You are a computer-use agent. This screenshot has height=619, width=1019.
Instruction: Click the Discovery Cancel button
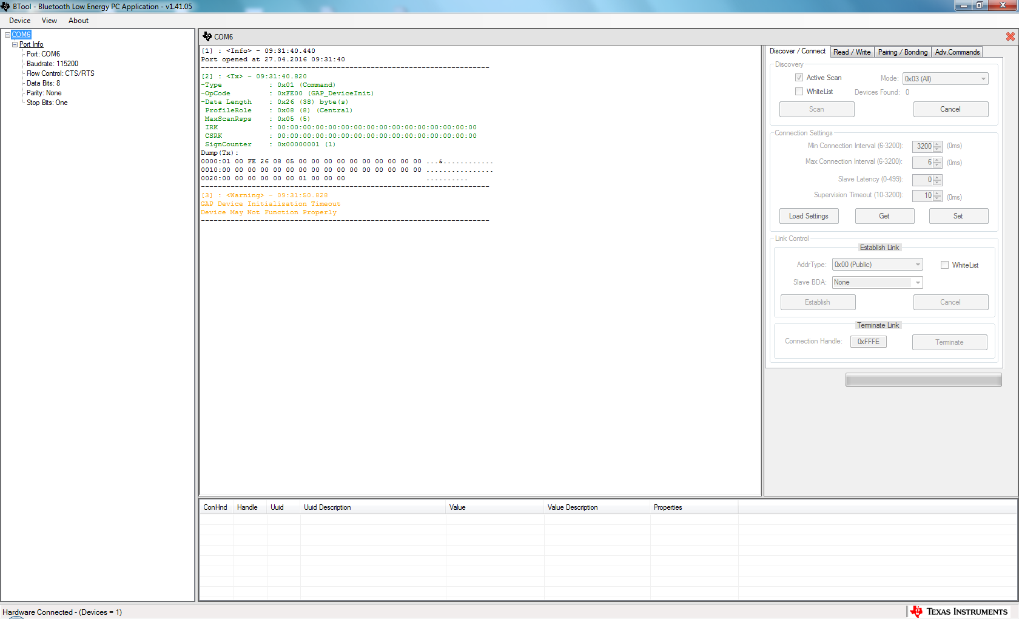pos(950,109)
